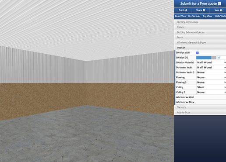Image resolution: width=226 pixels, height=162 pixels.
Task: Switch to Top View
Action: click(x=207, y=16)
